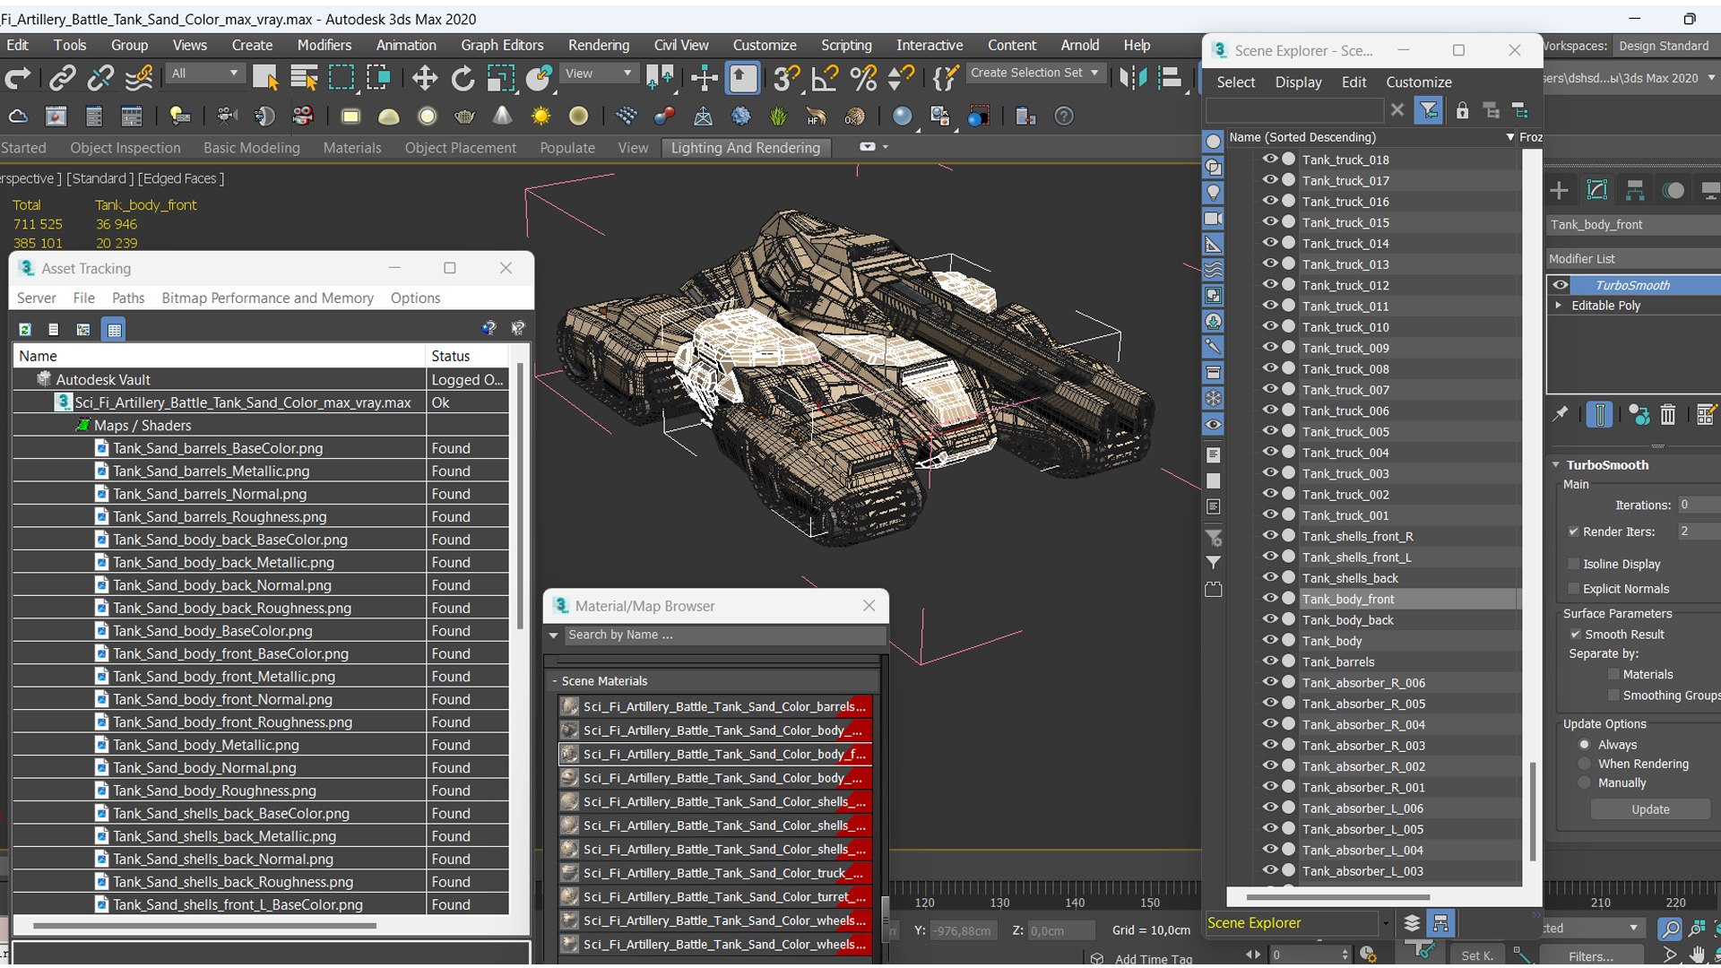This screenshot has height=968, width=1721.
Task: Switch to the Object Placement ribbon tab
Action: (460, 148)
